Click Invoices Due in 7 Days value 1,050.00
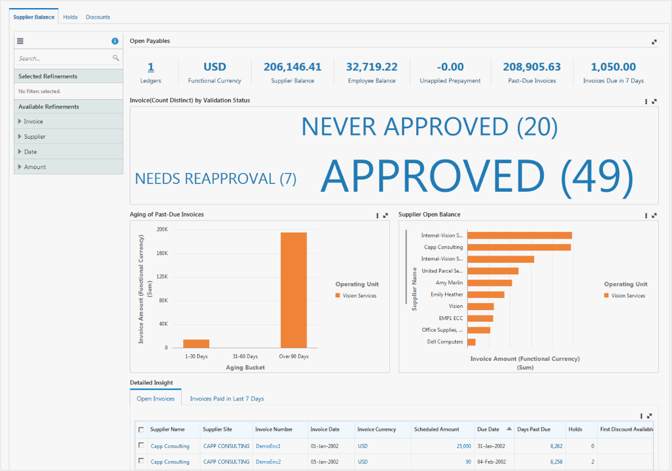 click(x=613, y=67)
